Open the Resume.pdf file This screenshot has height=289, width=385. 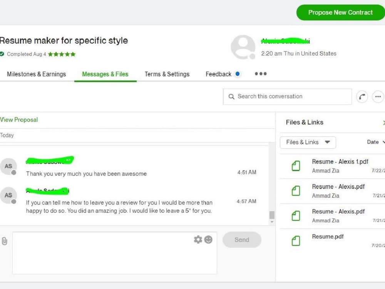pos(328,237)
